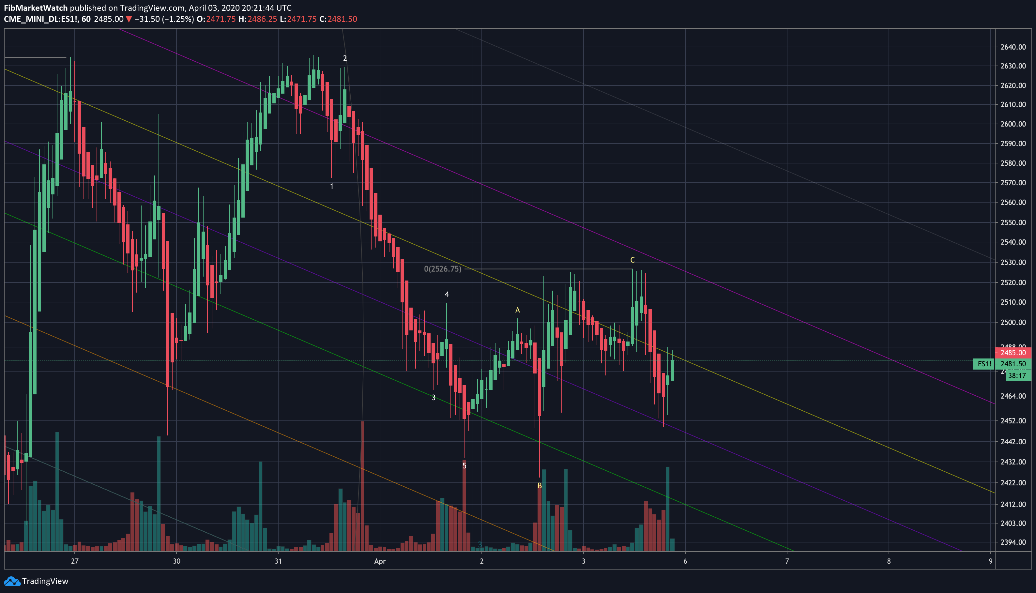Select white wave label 5 on chart

click(464, 465)
